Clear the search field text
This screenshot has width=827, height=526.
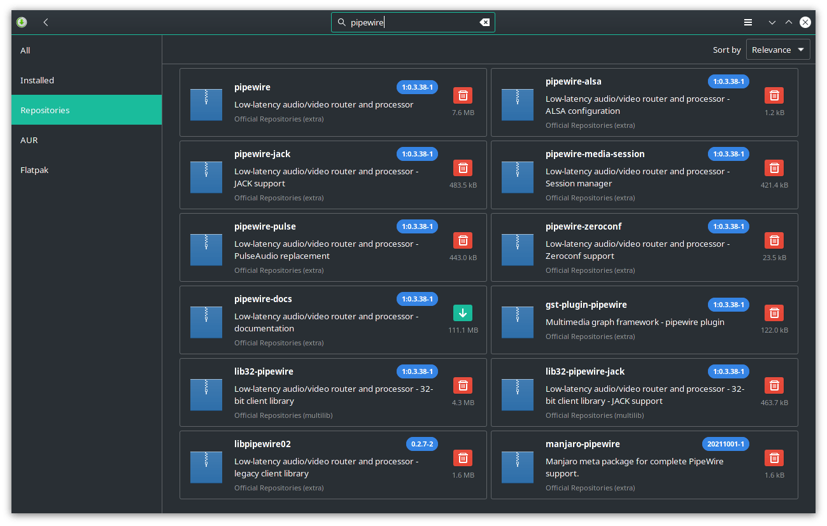click(484, 22)
